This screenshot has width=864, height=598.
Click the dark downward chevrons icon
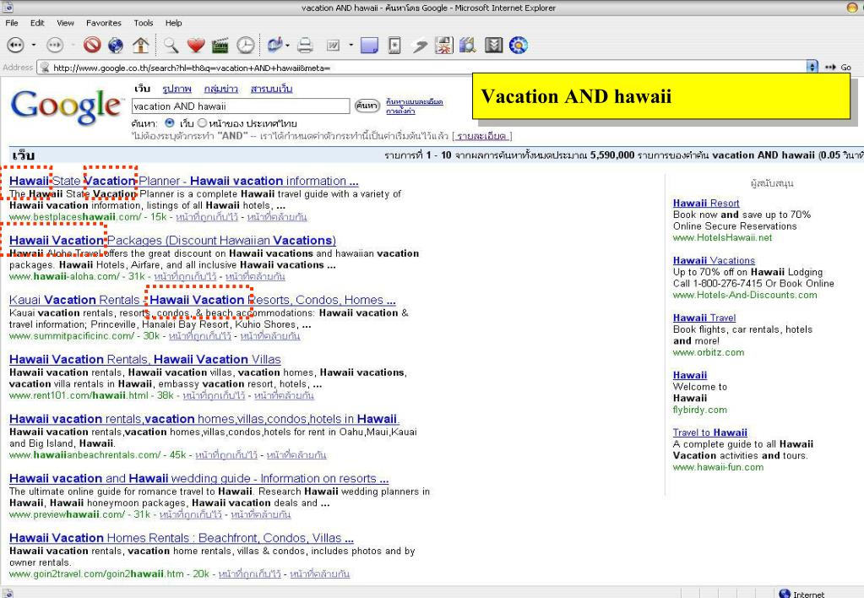coord(494,45)
